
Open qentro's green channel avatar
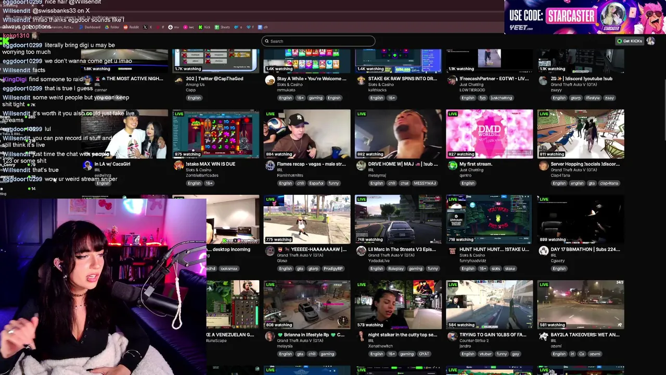tap(452, 165)
